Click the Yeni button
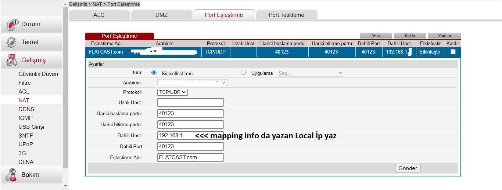Screen dimensions: 502x190 coord(376,36)
